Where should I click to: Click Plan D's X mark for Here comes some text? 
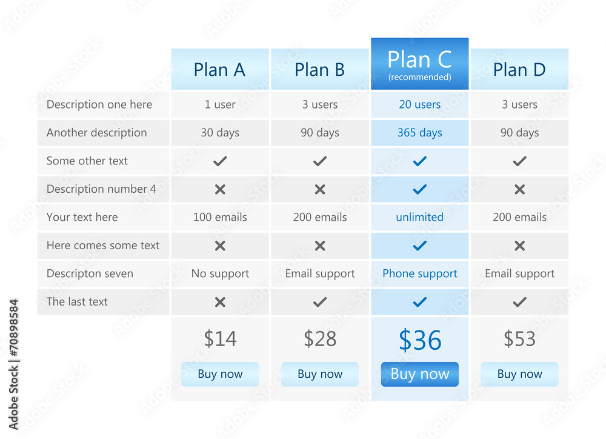[x=520, y=246]
